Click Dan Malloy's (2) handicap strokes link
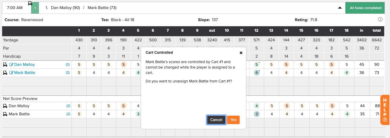Viewport: 390px width, 138px height. 68,65
